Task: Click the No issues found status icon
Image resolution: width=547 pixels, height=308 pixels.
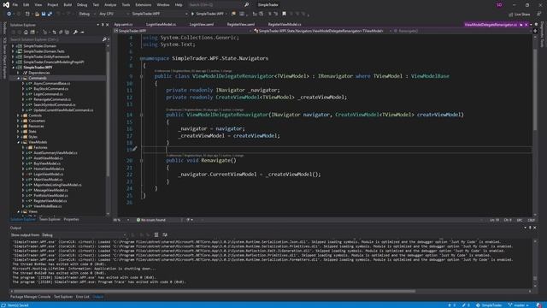Action: pyautogui.click(x=138, y=220)
